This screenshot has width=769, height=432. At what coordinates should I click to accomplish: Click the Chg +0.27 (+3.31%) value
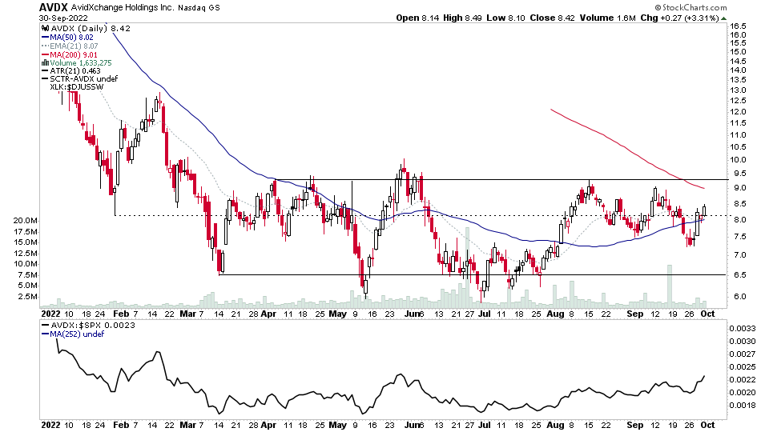[x=679, y=18]
